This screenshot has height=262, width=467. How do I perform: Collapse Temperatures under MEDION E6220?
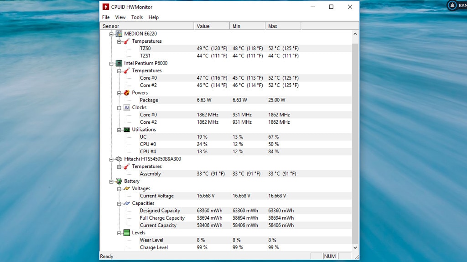click(119, 41)
